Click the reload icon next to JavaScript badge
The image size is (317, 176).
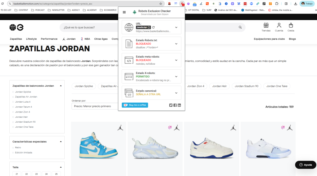coord(153,27)
